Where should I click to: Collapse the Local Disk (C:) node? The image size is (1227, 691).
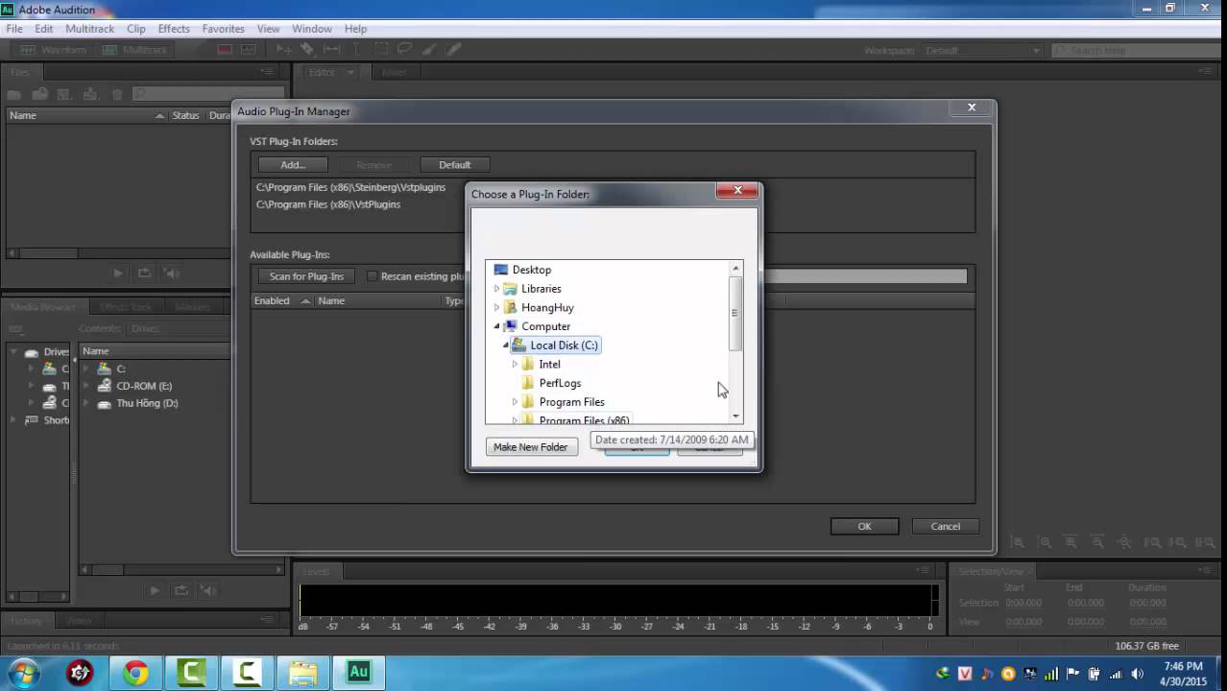click(x=506, y=345)
